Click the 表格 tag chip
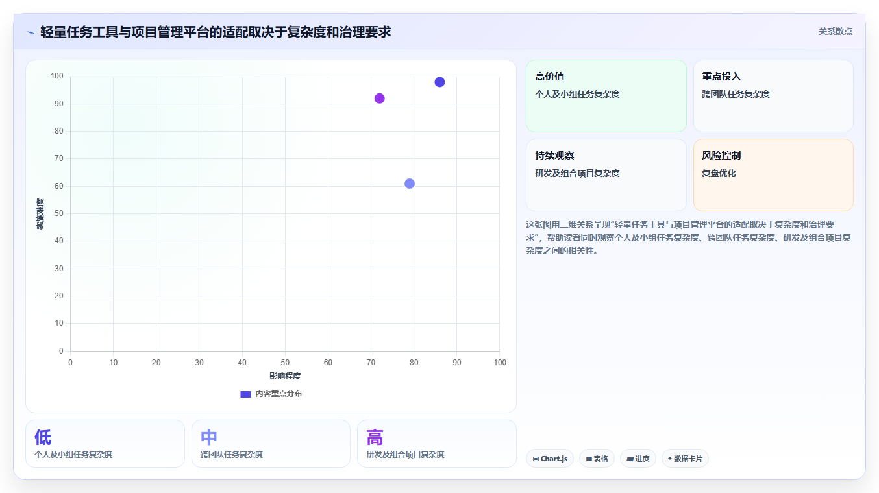This screenshot has width=879, height=493. 597,459
